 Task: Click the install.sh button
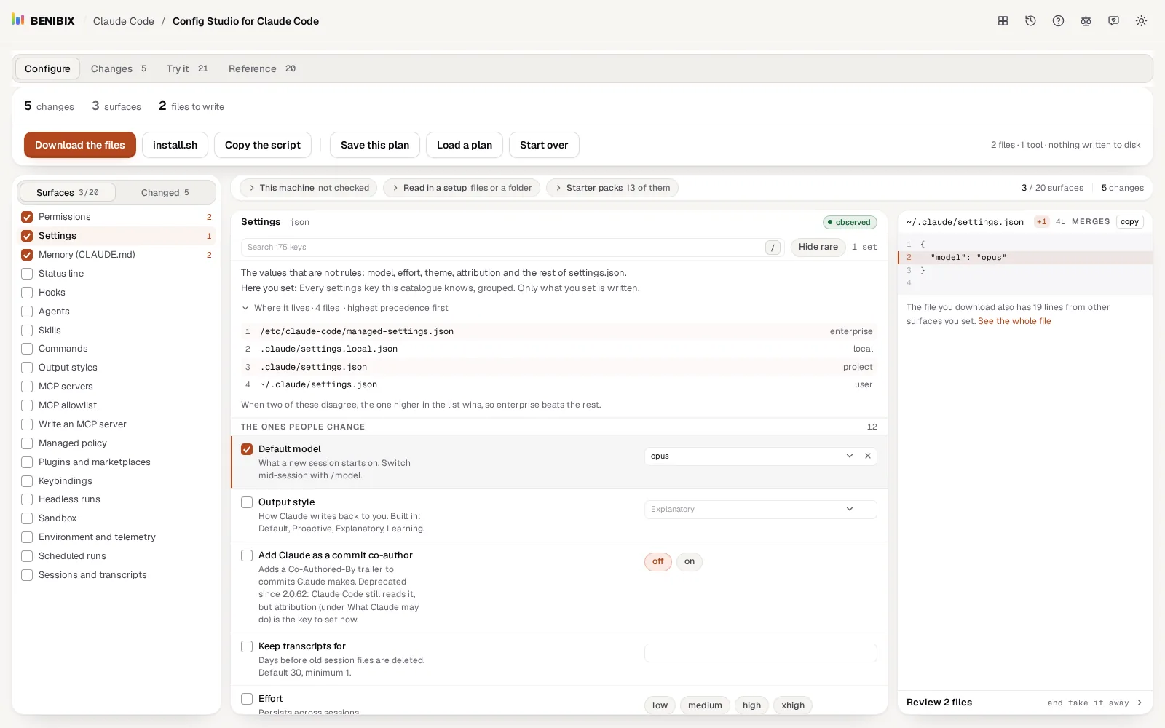pyautogui.click(x=175, y=145)
